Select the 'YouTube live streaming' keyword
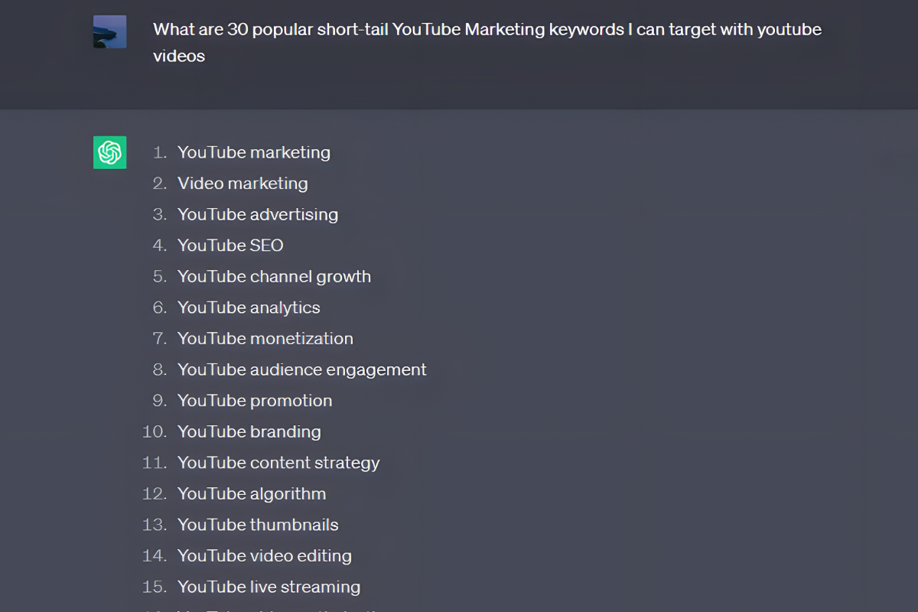Screen dimensions: 918x612 tap(269, 587)
